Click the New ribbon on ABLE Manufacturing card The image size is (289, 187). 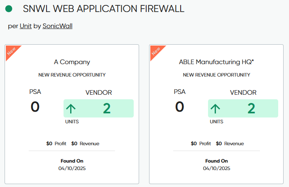click(156, 51)
